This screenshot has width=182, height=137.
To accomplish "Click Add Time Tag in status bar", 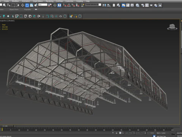I will coord(161,136).
